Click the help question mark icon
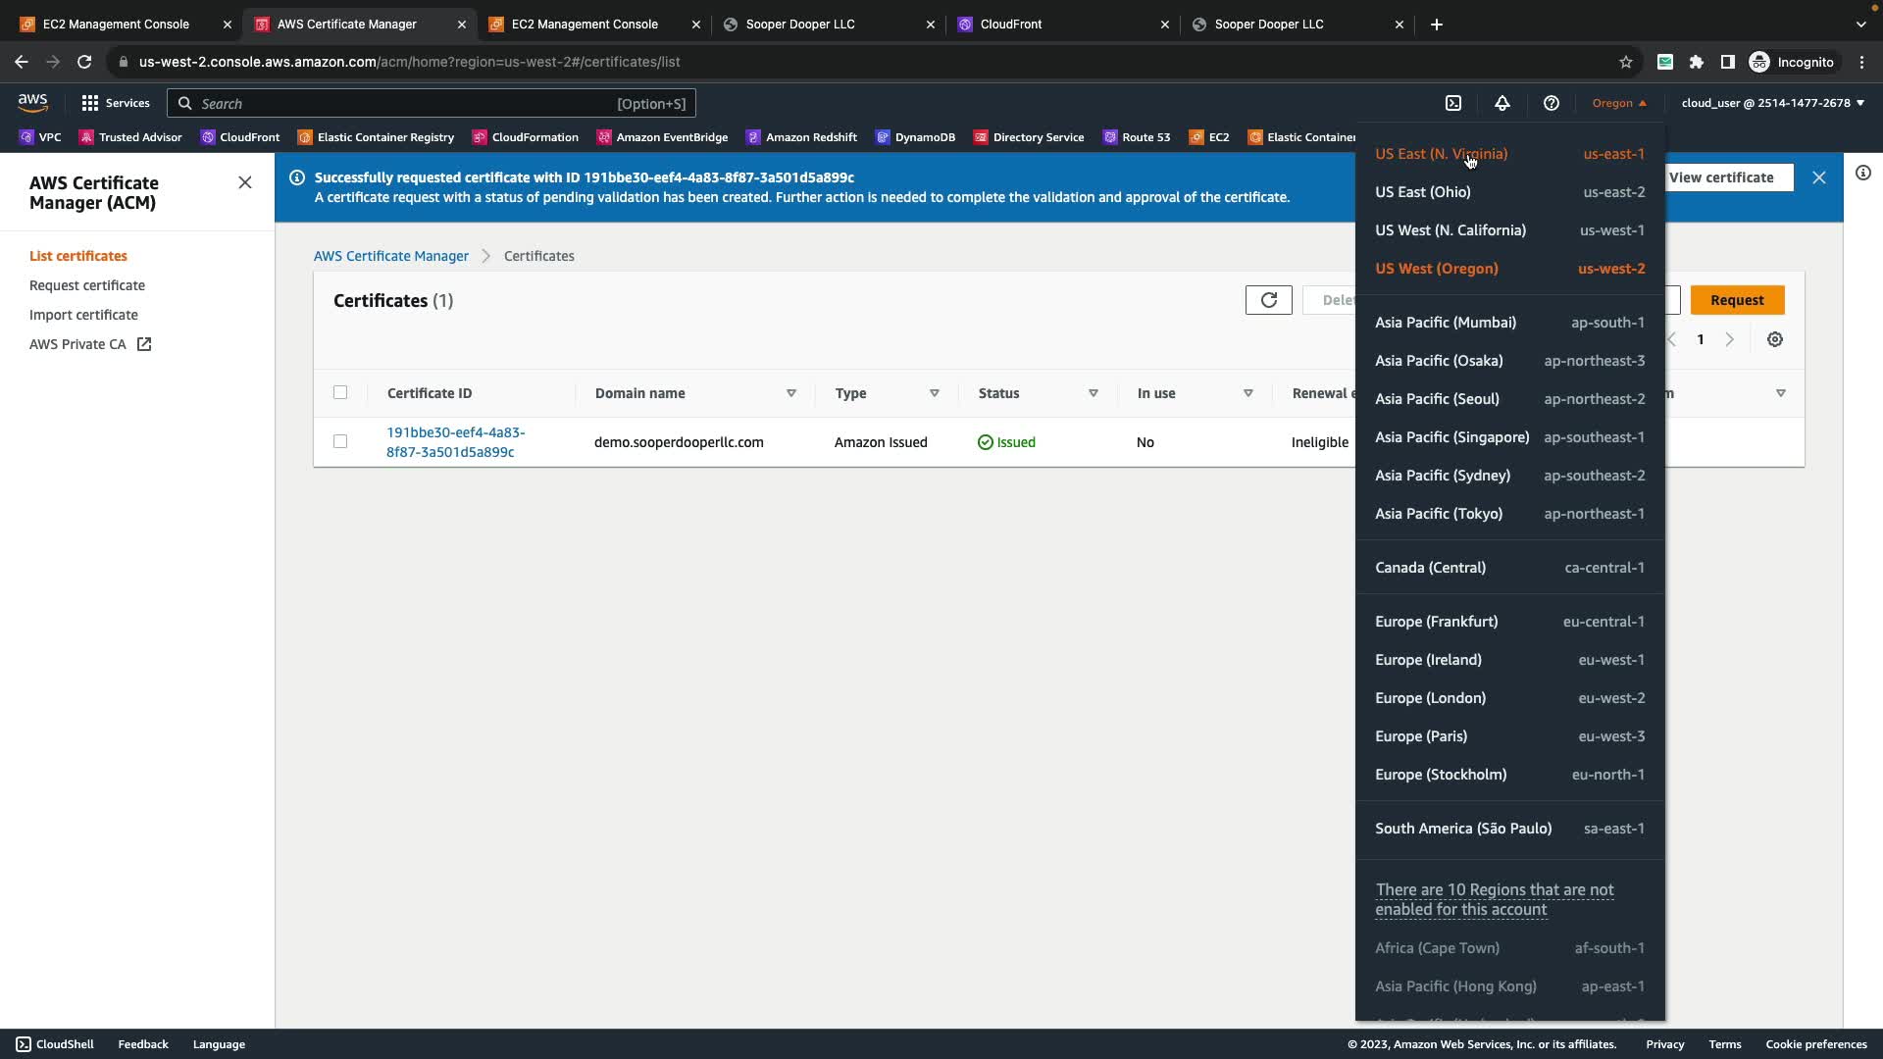The height and width of the screenshot is (1059, 1883). point(1551,103)
